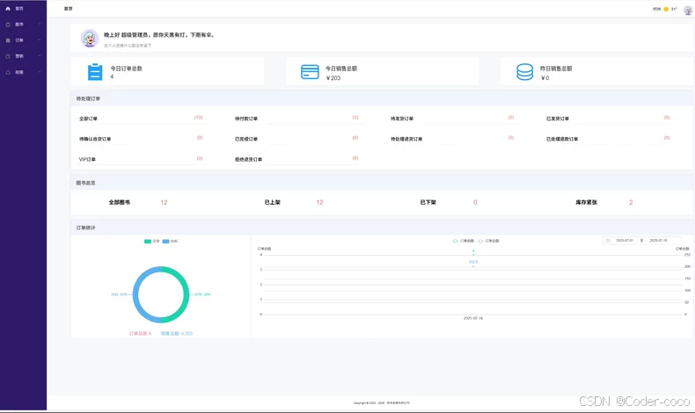Image resolution: width=695 pixels, height=413 pixels.
Task: Click the calendar icon in the date range picker
Action: pyautogui.click(x=608, y=241)
